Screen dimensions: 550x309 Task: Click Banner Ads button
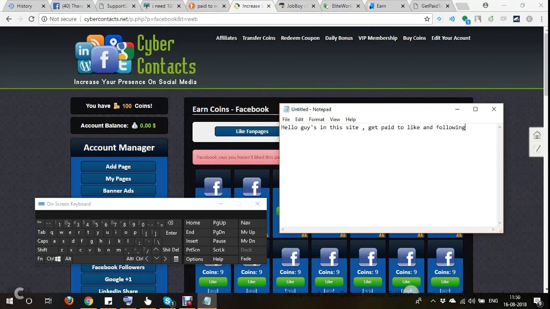118,191
